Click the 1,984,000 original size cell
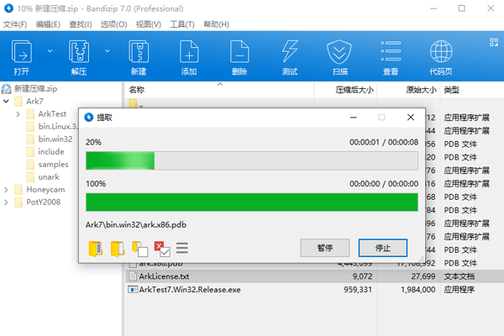 (417, 290)
